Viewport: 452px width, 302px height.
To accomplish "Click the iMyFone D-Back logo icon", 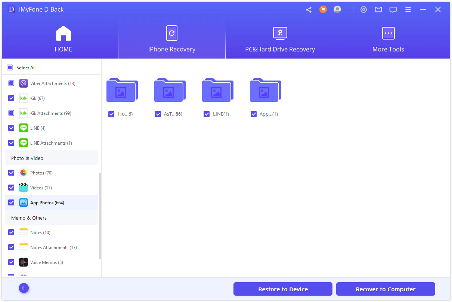I will coord(11,10).
